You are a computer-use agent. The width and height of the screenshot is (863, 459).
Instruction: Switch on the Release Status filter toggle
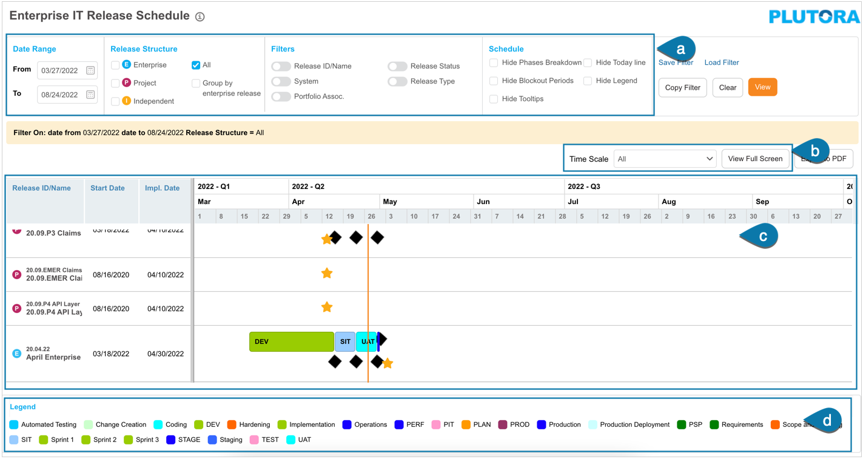coord(397,66)
